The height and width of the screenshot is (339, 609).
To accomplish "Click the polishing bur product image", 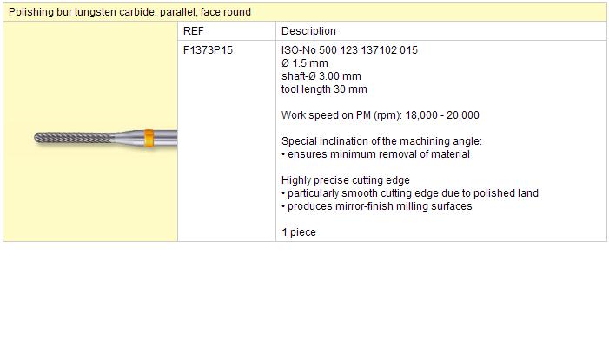I will 106,139.
